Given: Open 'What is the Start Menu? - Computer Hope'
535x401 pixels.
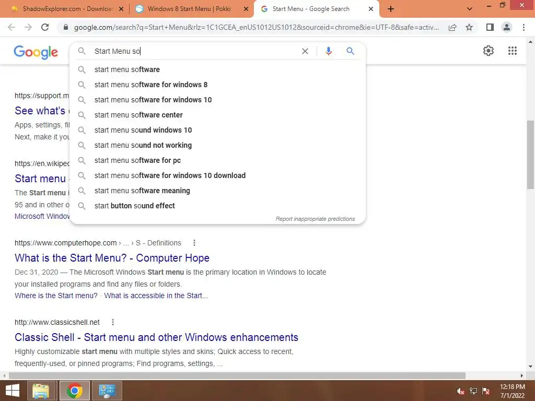Looking at the screenshot, I should point(112,258).
